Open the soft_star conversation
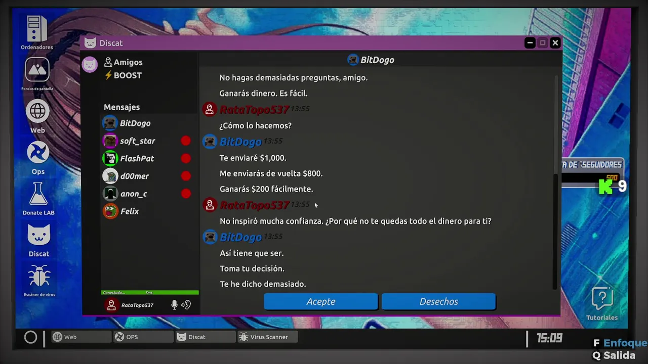The width and height of the screenshot is (648, 364). (x=149, y=141)
